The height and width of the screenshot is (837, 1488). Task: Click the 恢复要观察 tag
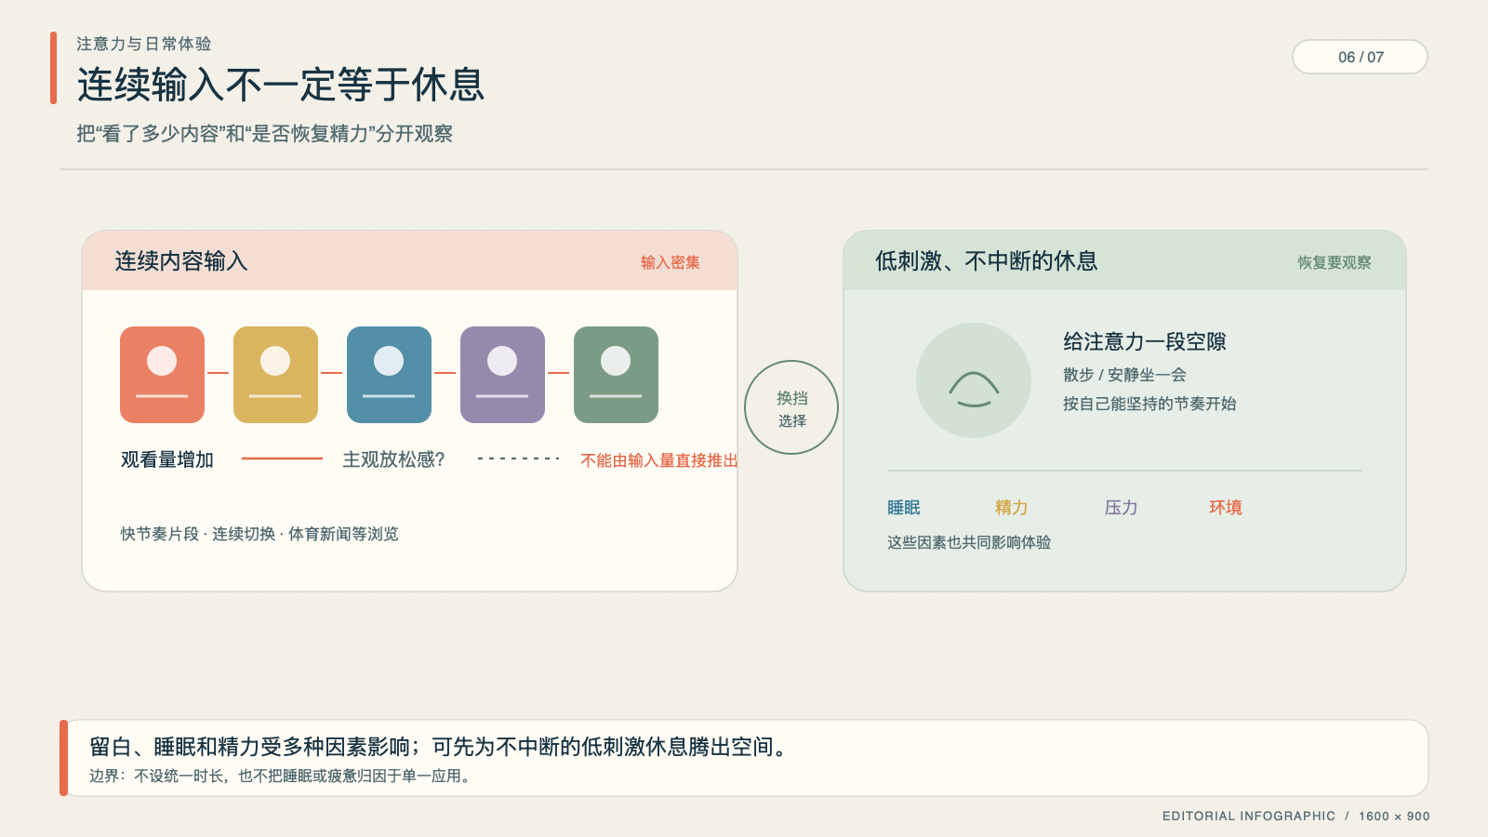(1335, 262)
